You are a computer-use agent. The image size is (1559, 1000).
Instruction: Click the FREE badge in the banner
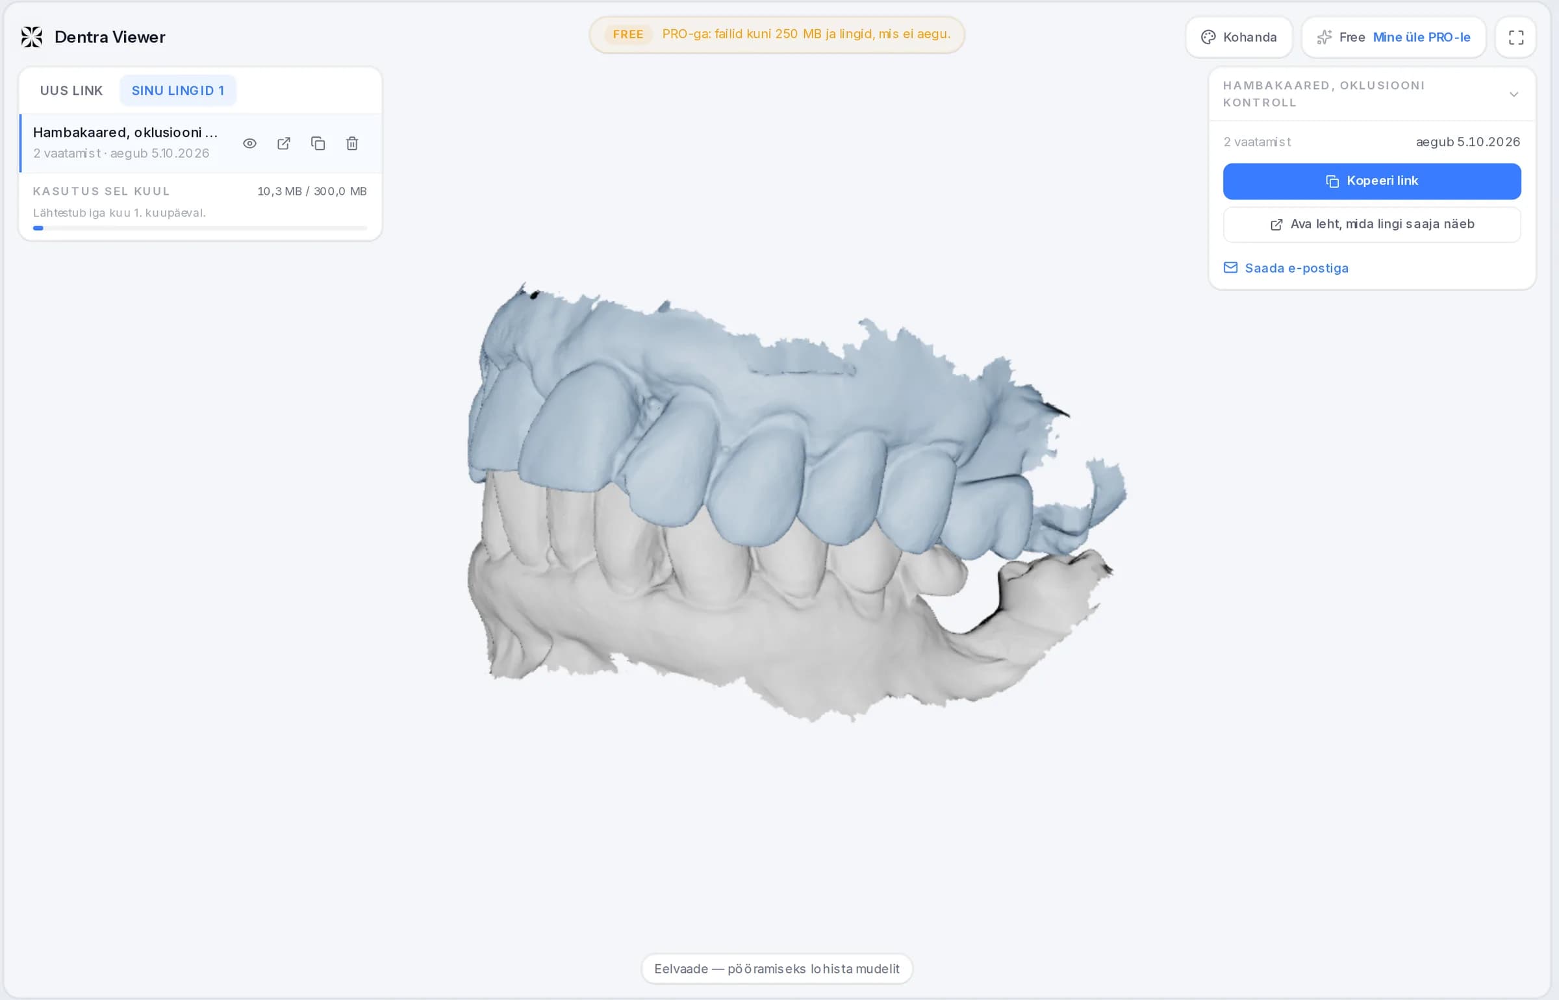tap(627, 34)
